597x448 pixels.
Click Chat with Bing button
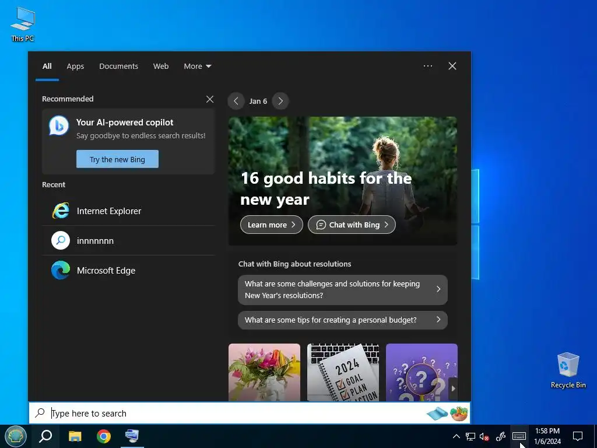352,225
